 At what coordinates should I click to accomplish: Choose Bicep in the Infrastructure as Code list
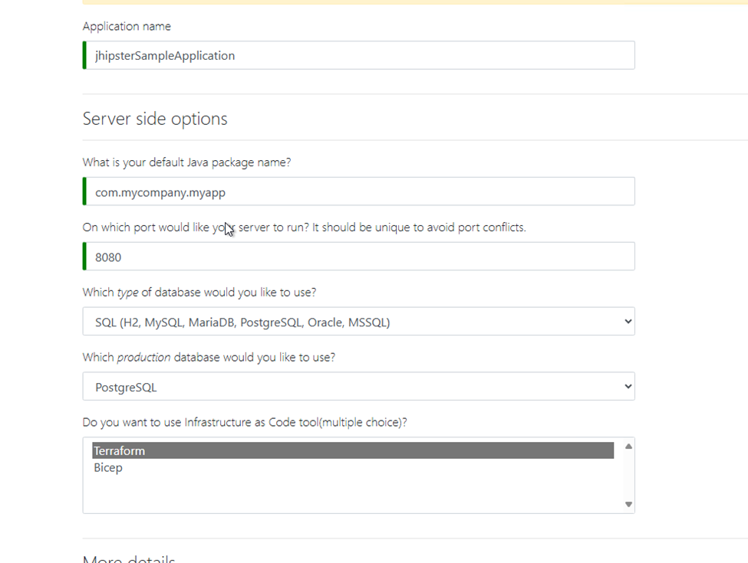point(108,468)
